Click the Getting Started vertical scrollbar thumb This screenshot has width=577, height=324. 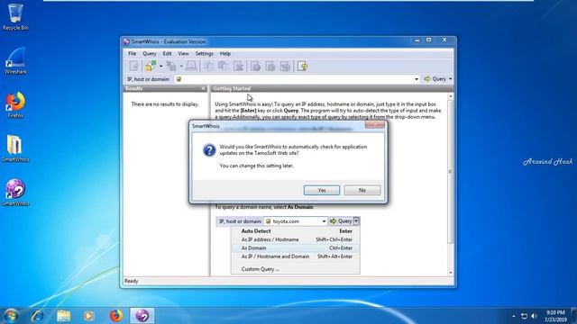pyautogui.click(x=451, y=171)
